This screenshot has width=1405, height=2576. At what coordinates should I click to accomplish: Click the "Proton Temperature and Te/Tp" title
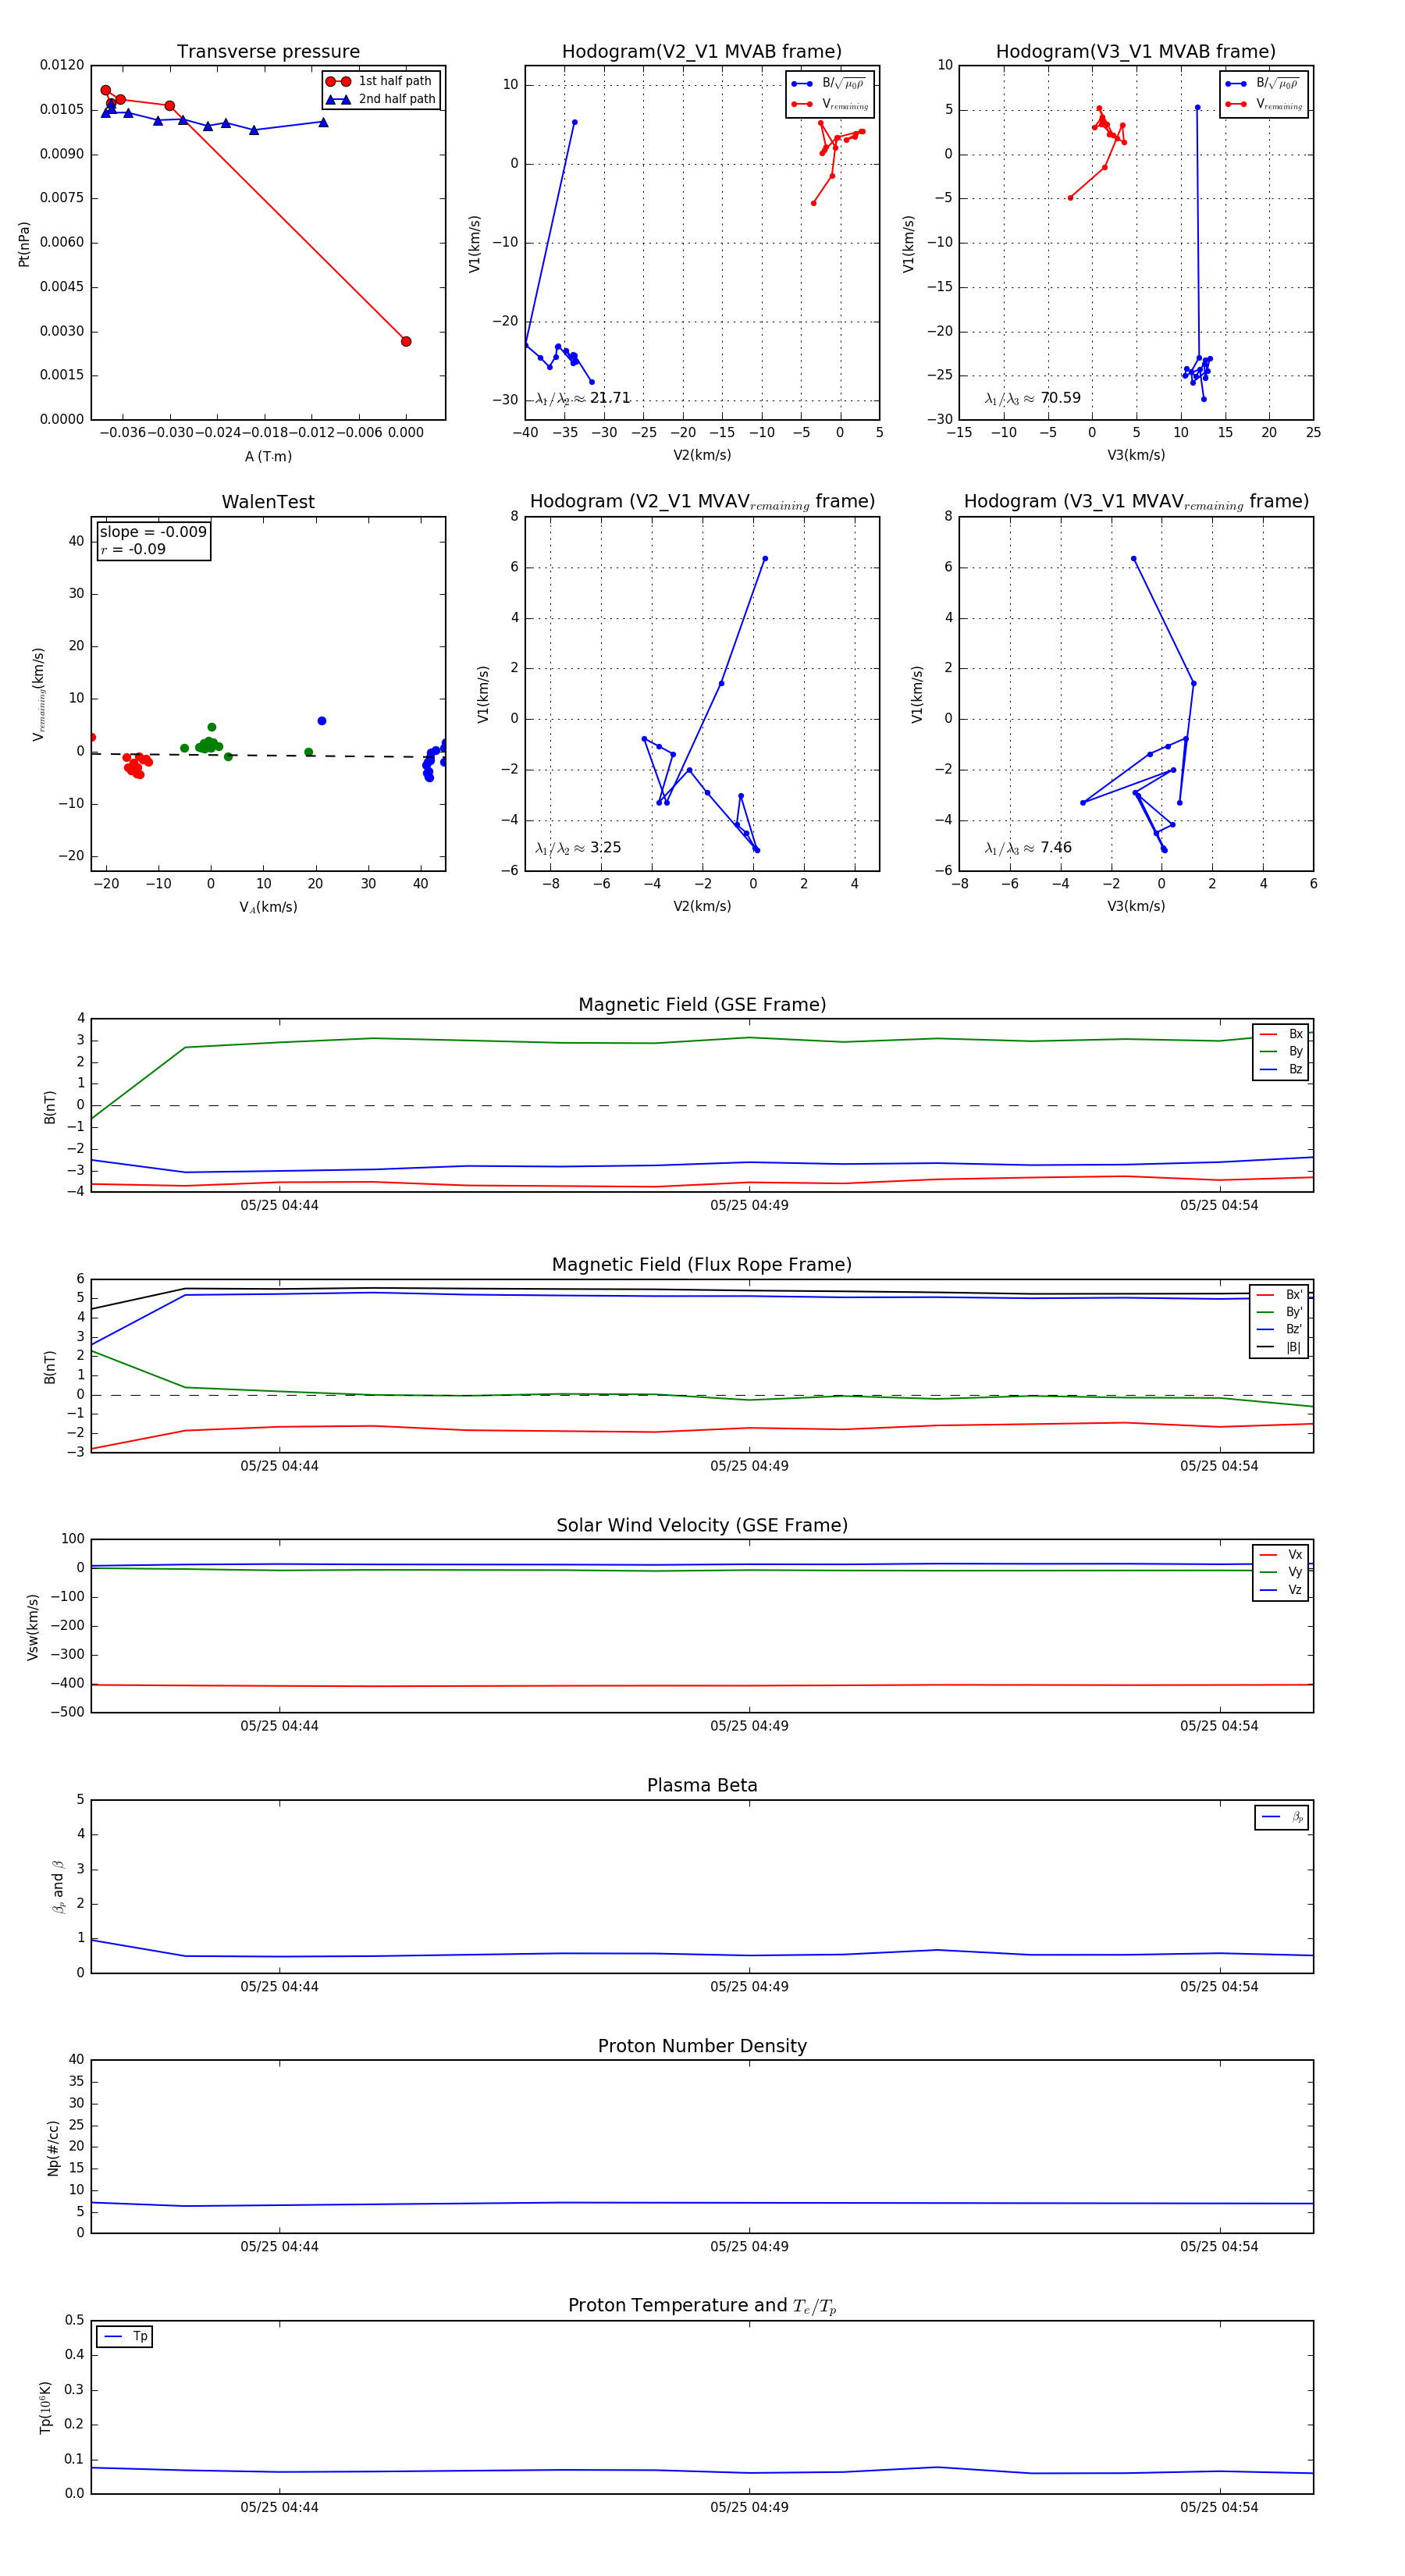point(702,2306)
